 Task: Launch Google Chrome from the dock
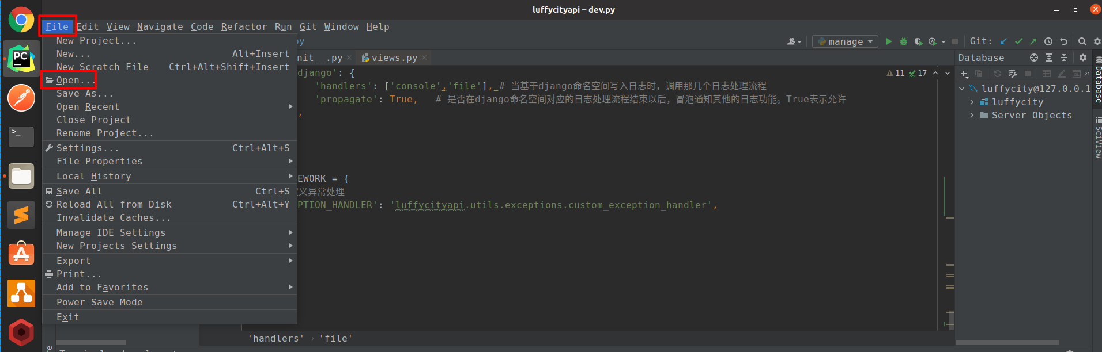click(21, 20)
